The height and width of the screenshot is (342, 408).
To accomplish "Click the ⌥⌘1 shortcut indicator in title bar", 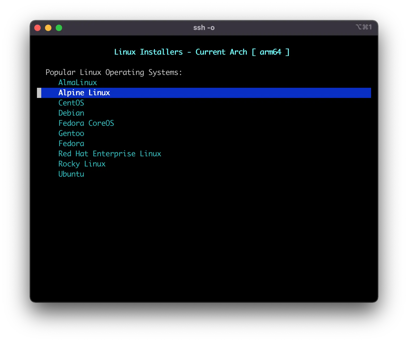I will [364, 27].
